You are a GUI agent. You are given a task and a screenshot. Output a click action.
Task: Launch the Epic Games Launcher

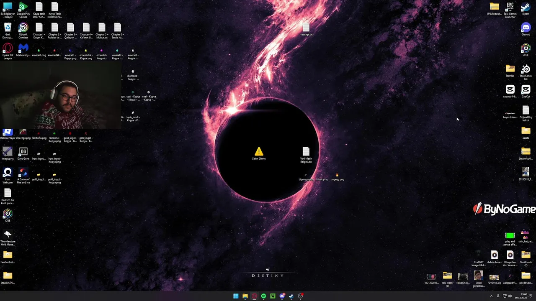click(510, 10)
